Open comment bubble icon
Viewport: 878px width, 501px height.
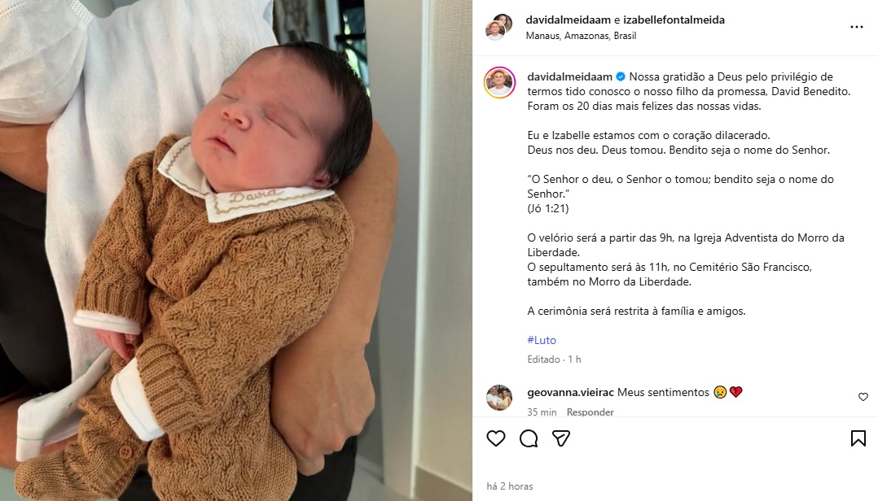point(528,438)
